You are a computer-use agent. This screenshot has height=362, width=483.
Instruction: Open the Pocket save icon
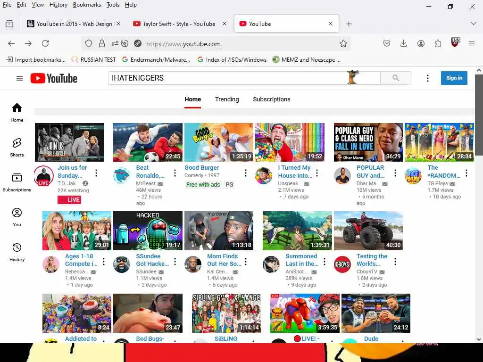(x=387, y=43)
